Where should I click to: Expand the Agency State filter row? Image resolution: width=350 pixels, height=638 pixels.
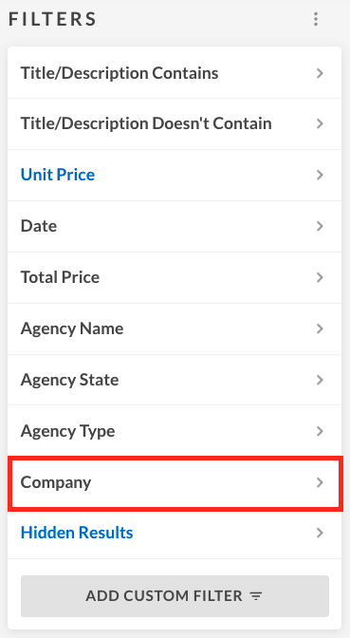pos(175,380)
